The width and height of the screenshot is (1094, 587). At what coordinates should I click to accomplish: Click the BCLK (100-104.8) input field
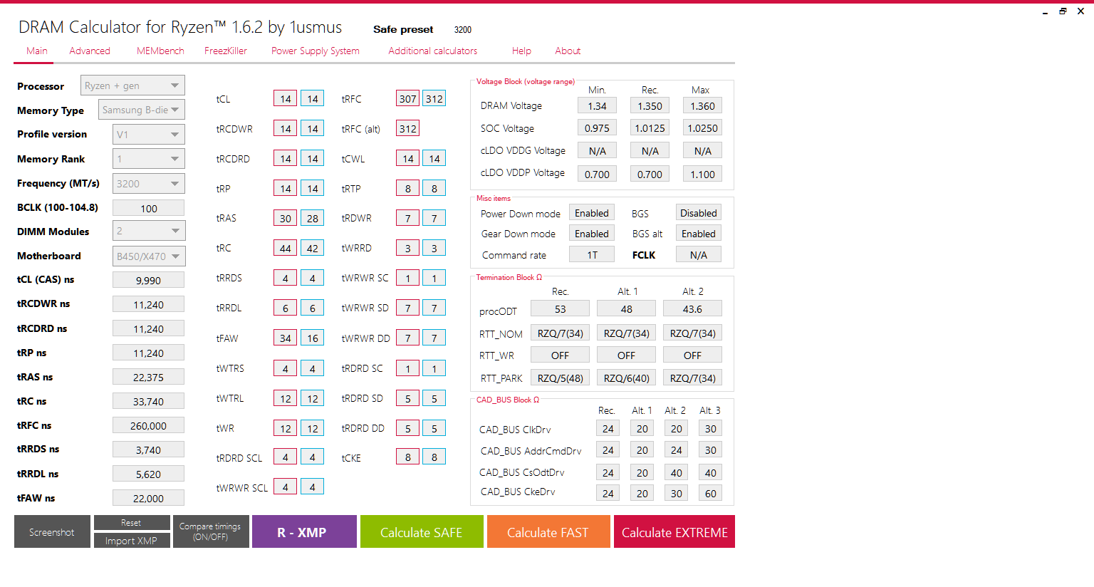[149, 208]
